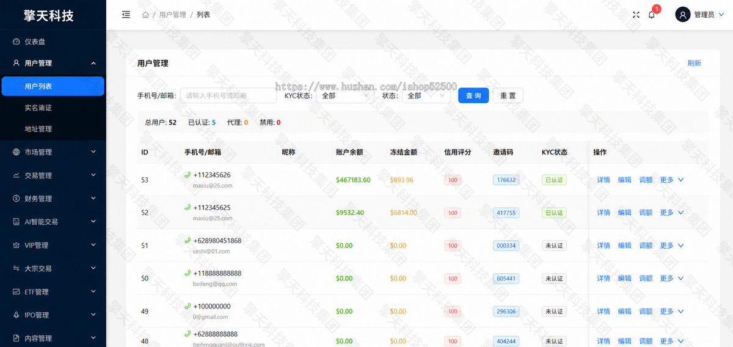Click the 市场管理 globe icon

click(x=16, y=152)
